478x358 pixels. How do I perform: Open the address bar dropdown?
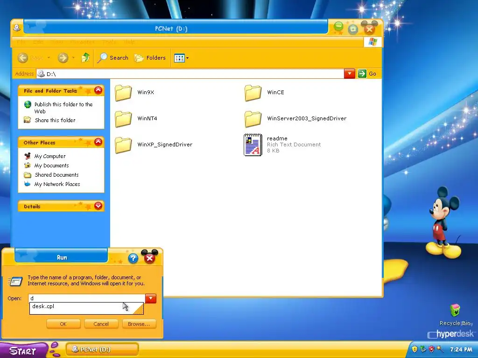[349, 74]
